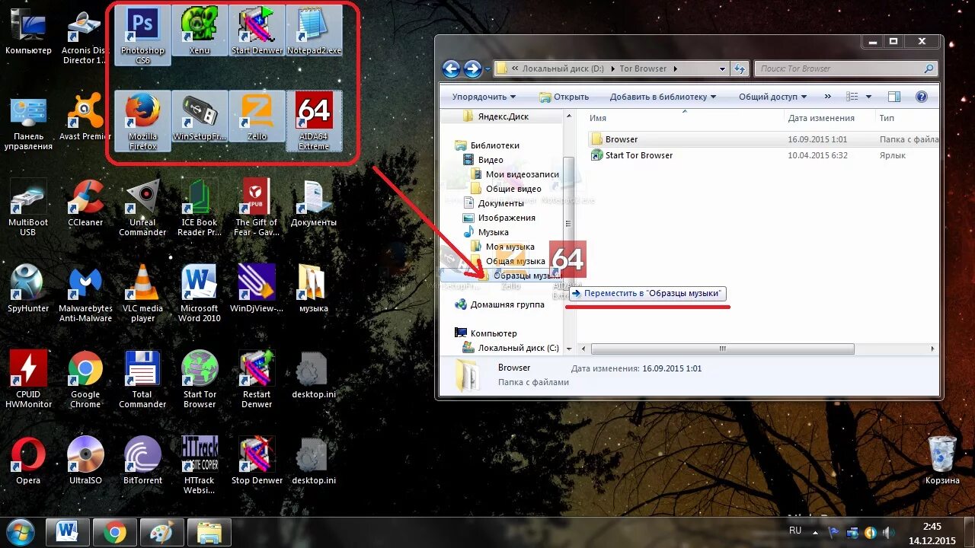This screenshot has width=975, height=548.
Task: Select the Acronis Disk Director icon
Action: pyautogui.click(x=85, y=35)
